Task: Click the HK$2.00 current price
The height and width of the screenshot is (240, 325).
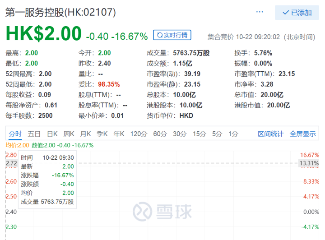Action: (43, 33)
